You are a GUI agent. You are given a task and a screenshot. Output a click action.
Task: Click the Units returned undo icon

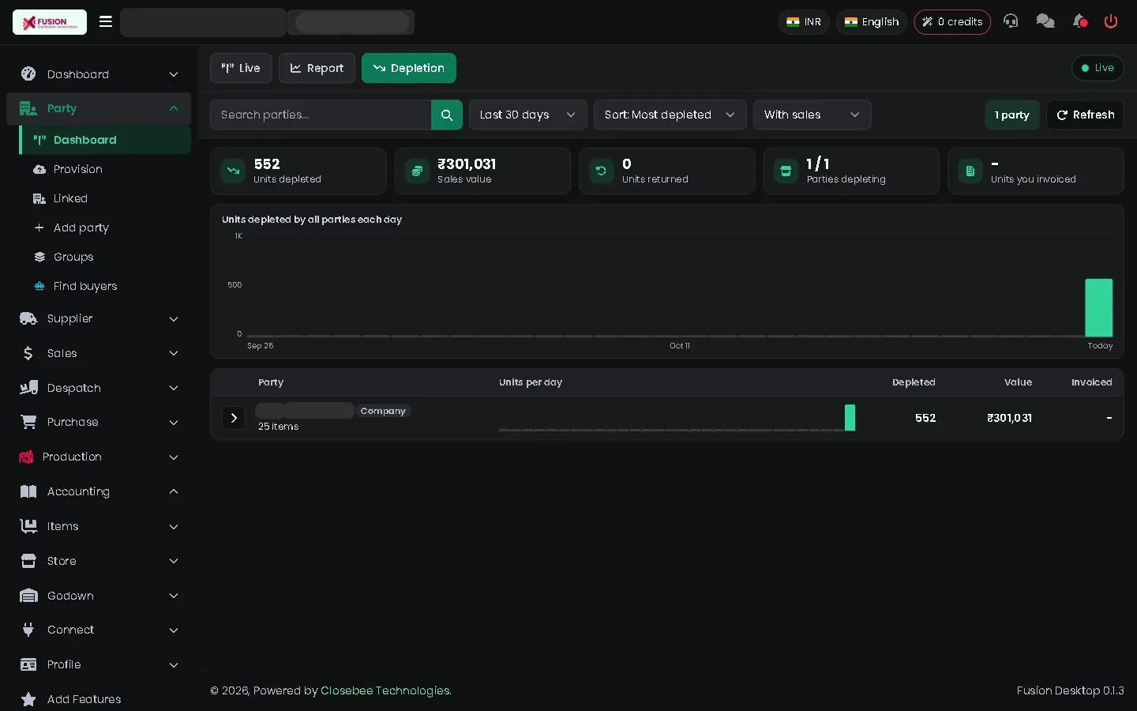pos(602,171)
